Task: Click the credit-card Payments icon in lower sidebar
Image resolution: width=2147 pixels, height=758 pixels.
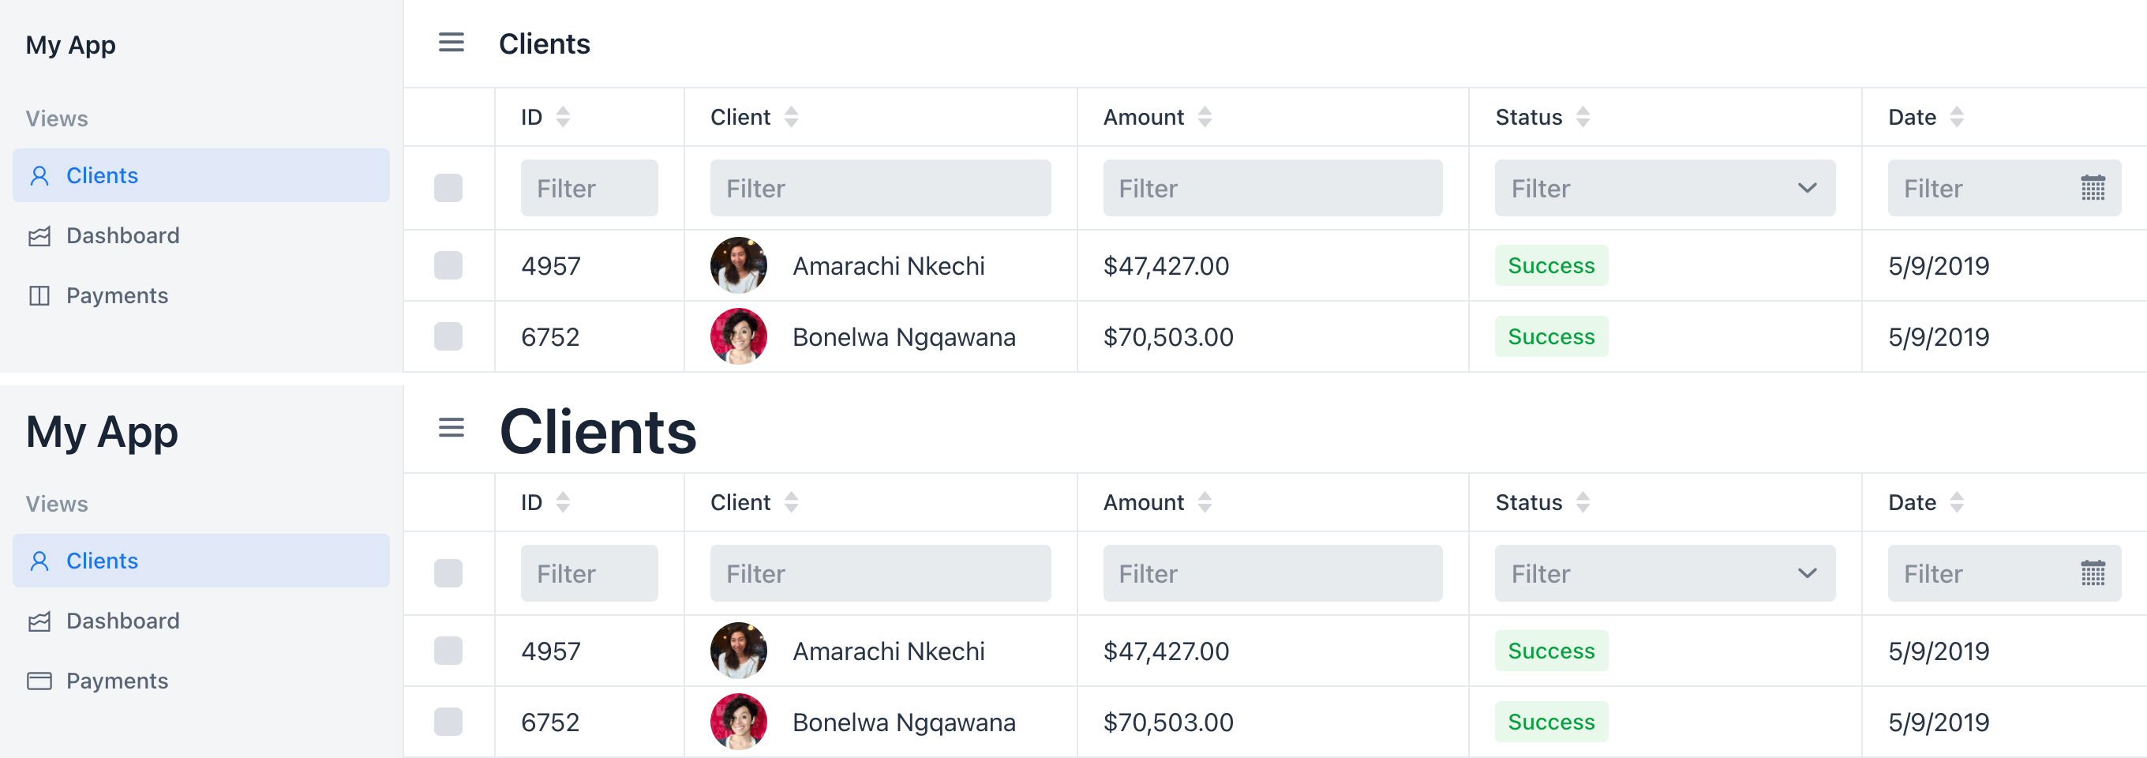Action: click(39, 681)
